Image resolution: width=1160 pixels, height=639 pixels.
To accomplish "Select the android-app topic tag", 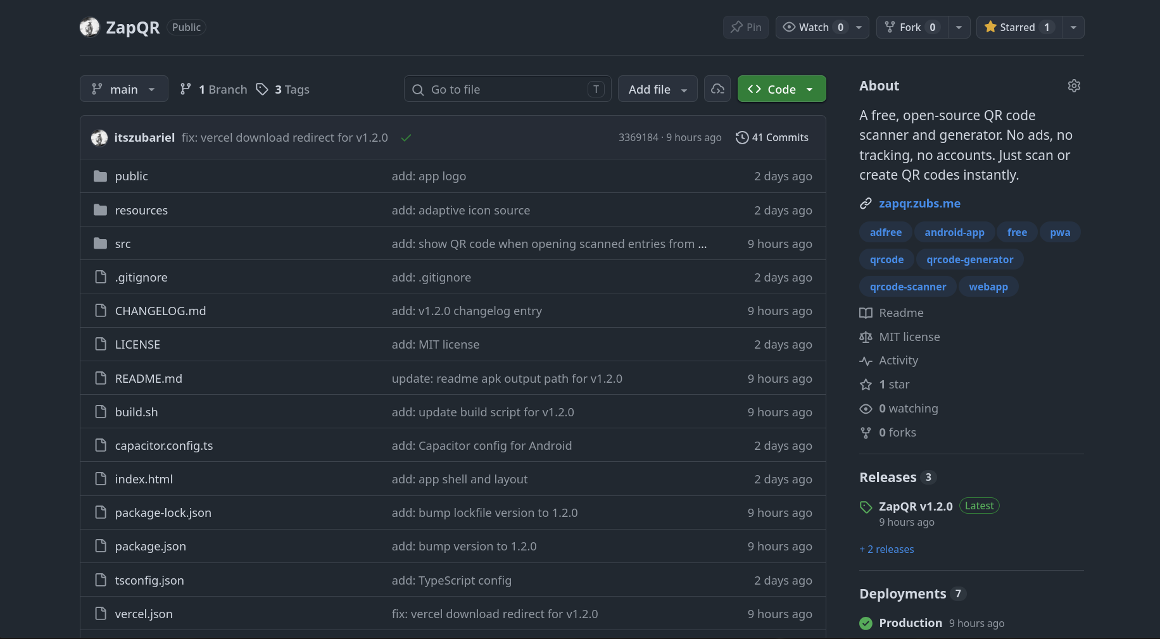I will [x=954, y=232].
